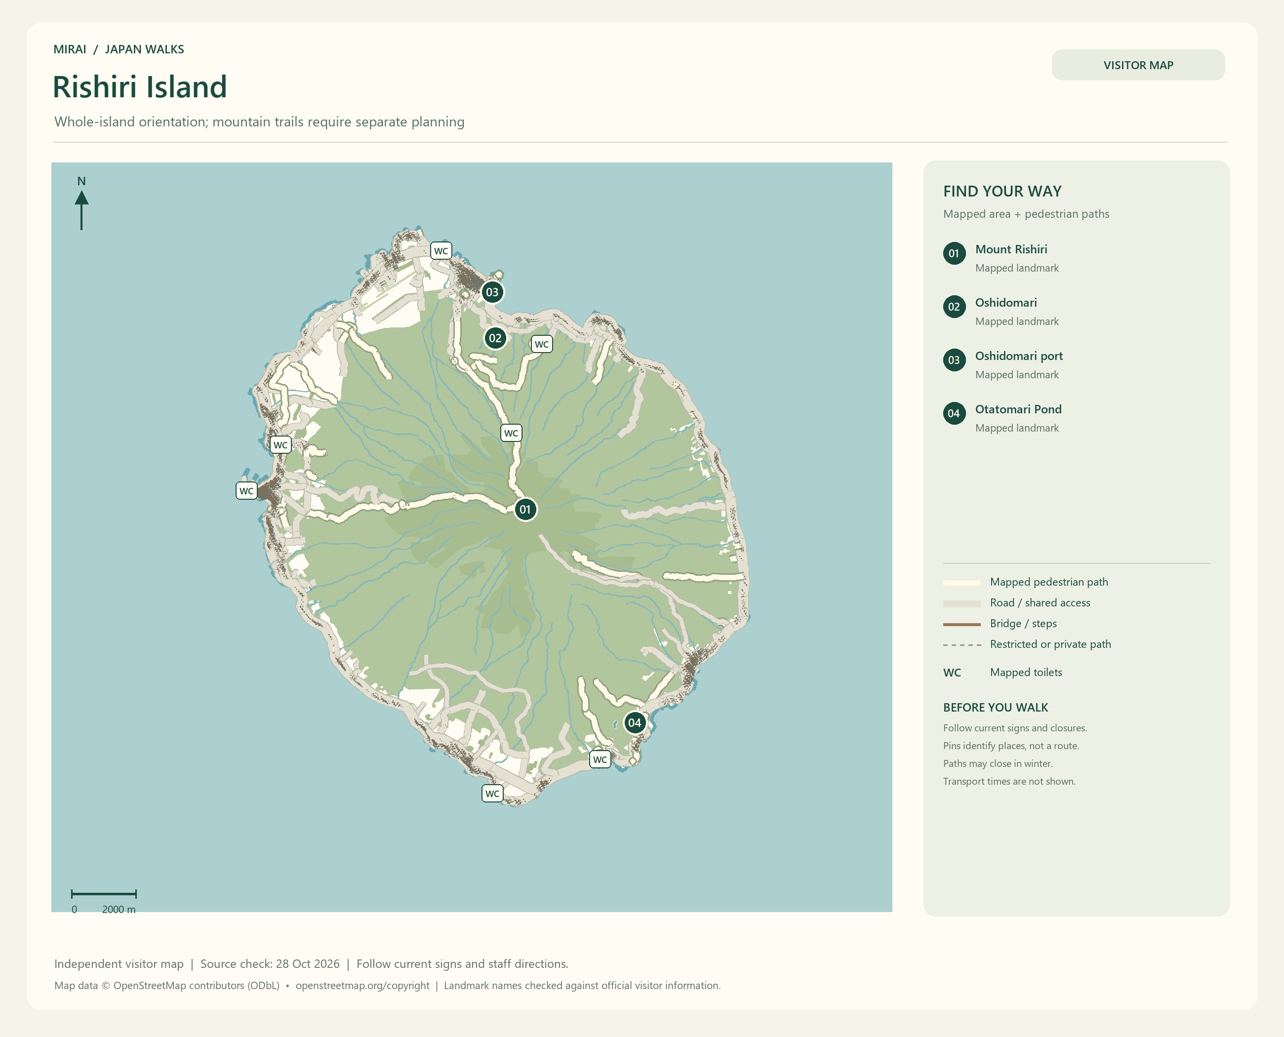This screenshot has width=1284, height=1037.
Task: Click the FIND YOUR WAY heading
Action: [x=1003, y=191]
